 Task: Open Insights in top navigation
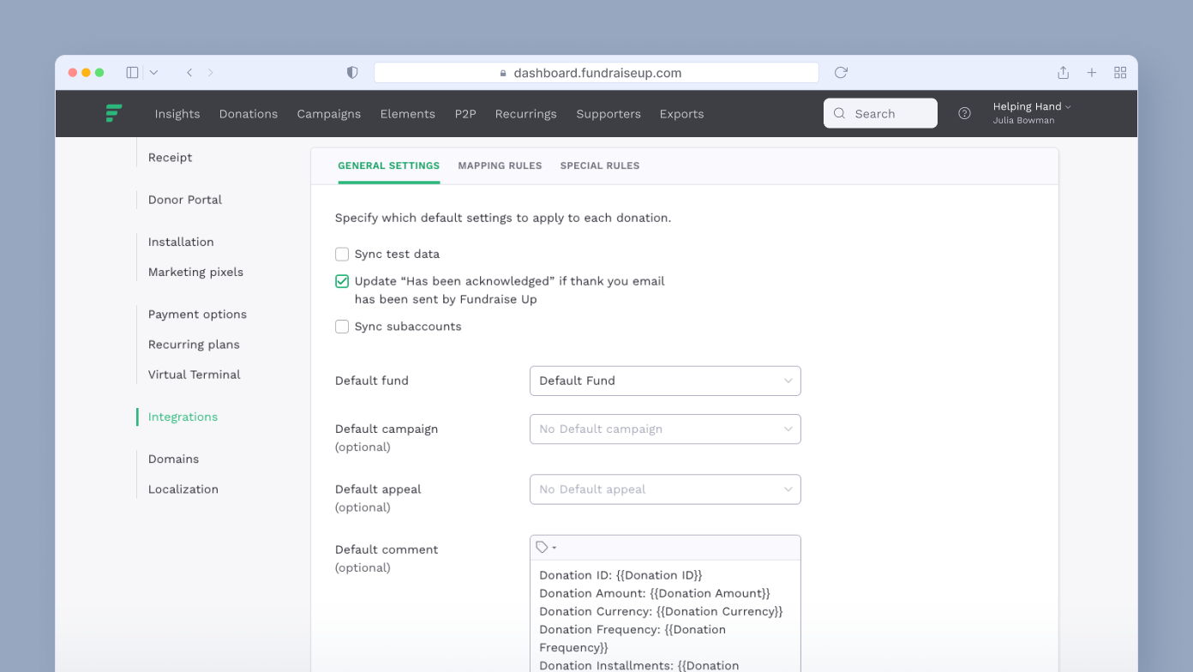pyautogui.click(x=177, y=114)
